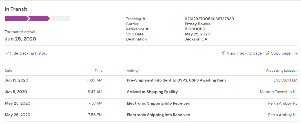Screen dimensions: 301x124
Task: Select the Pre-Shipment Info Sent to USPS row
Action: pos(176,80)
